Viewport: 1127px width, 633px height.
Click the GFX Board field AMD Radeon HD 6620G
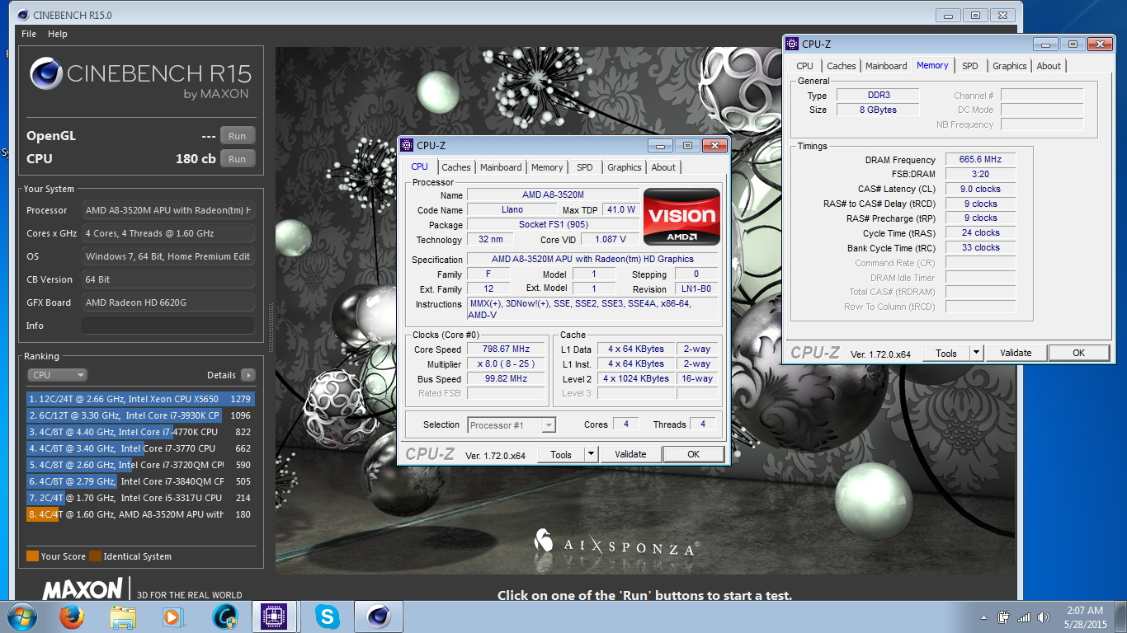(x=168, y=302)
